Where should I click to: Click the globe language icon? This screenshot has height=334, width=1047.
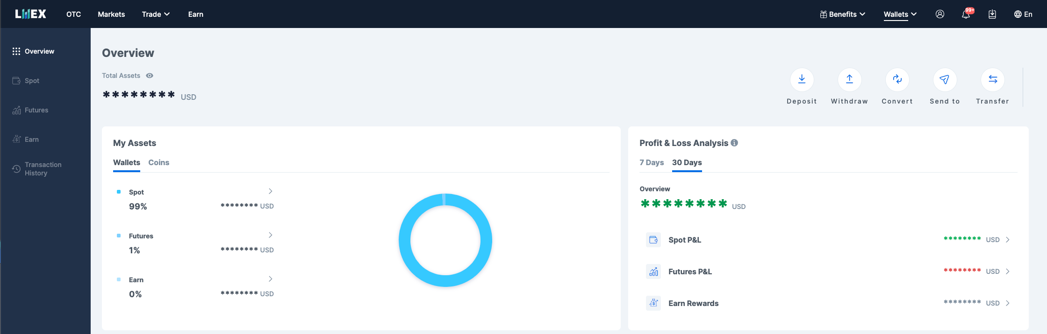point(1018,14)
